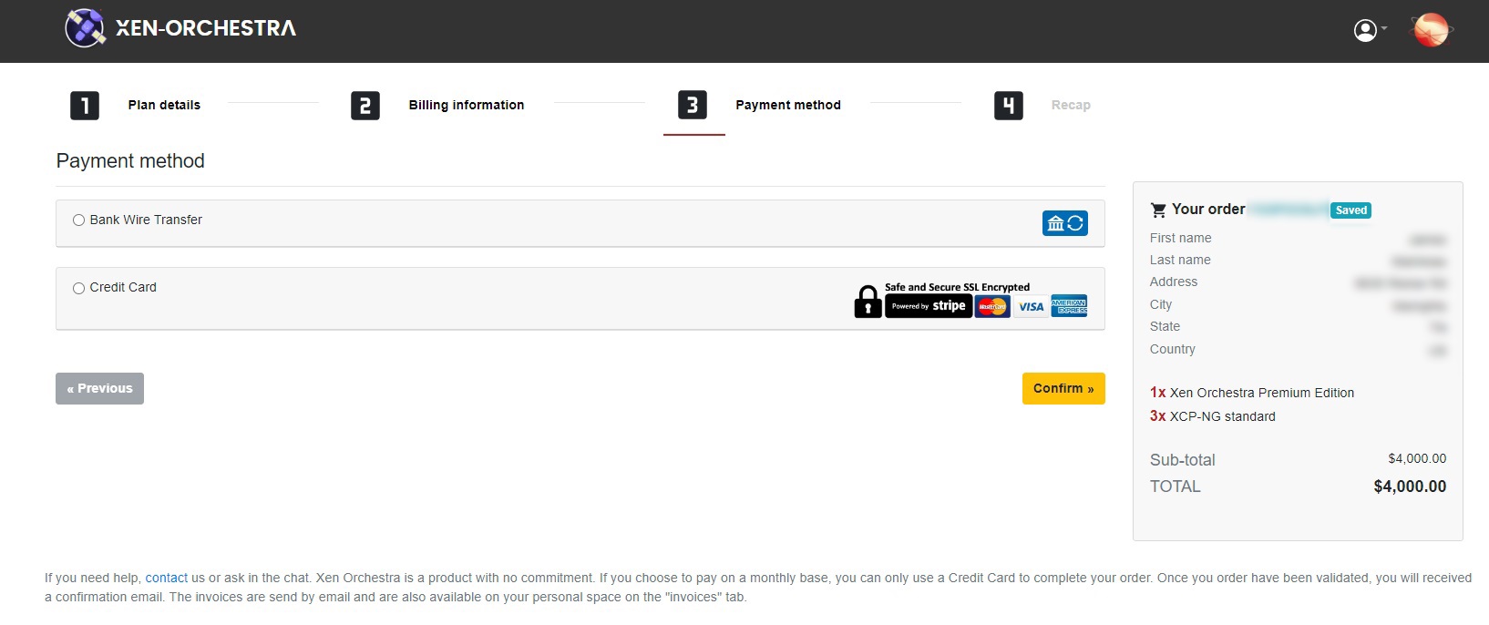Click the XEN-ORCHESTRA header title
The height and width of the screenshot is (625, 1489).
pos(206,28)
